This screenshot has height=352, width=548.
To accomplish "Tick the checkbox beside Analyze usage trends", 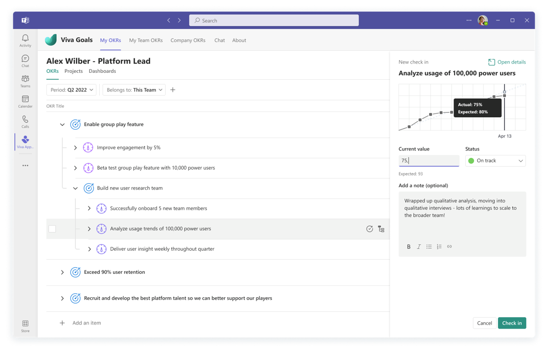I will click(52, 229).
